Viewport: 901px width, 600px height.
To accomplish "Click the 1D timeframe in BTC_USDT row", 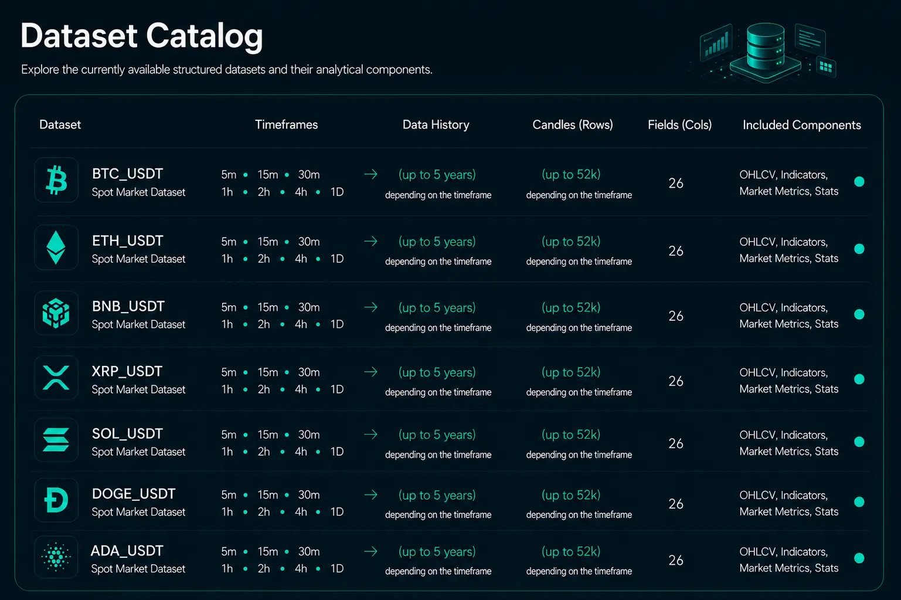I will point(337,192).
